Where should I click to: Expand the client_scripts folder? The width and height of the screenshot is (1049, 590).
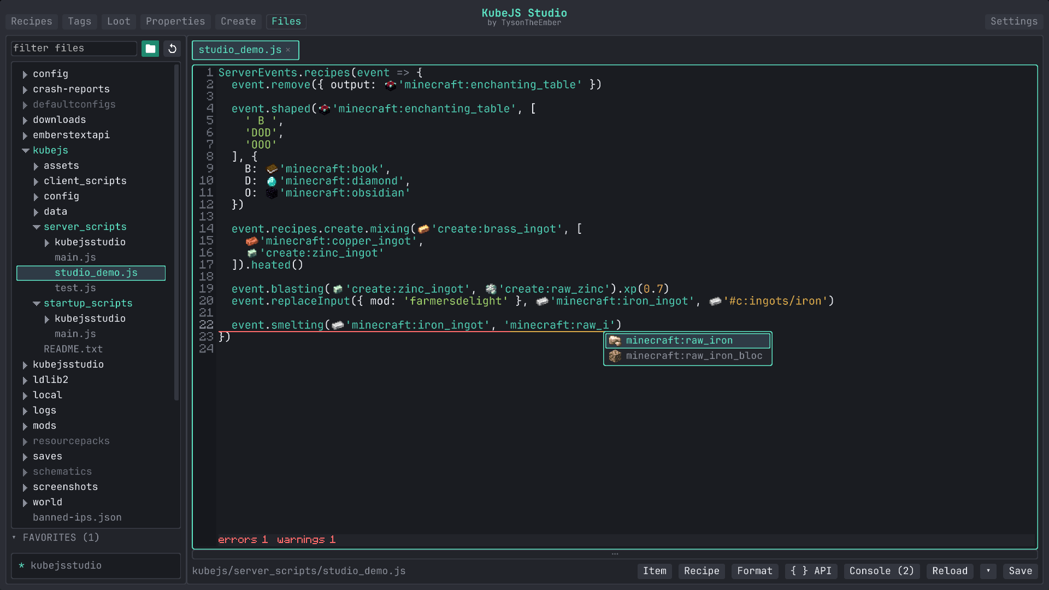coord(36,181)
